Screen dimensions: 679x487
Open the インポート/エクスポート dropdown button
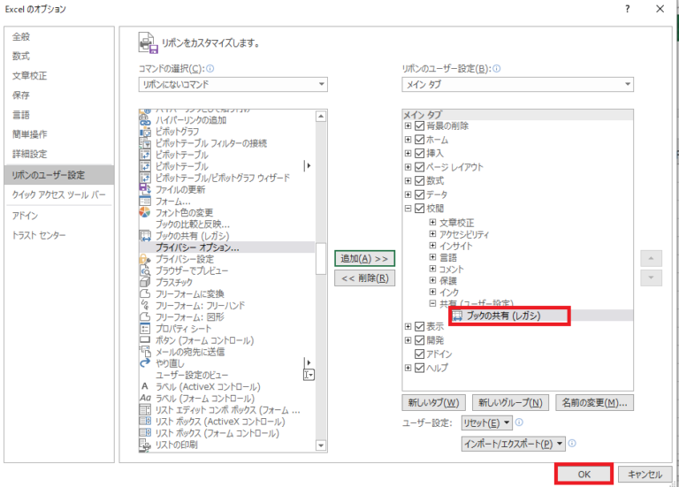coord(514,444)
